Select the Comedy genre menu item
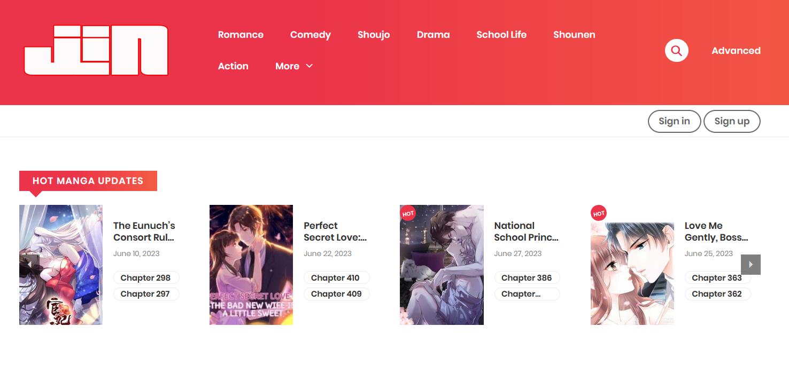Screen dimensions: 789x366 [x=310, y=35]
